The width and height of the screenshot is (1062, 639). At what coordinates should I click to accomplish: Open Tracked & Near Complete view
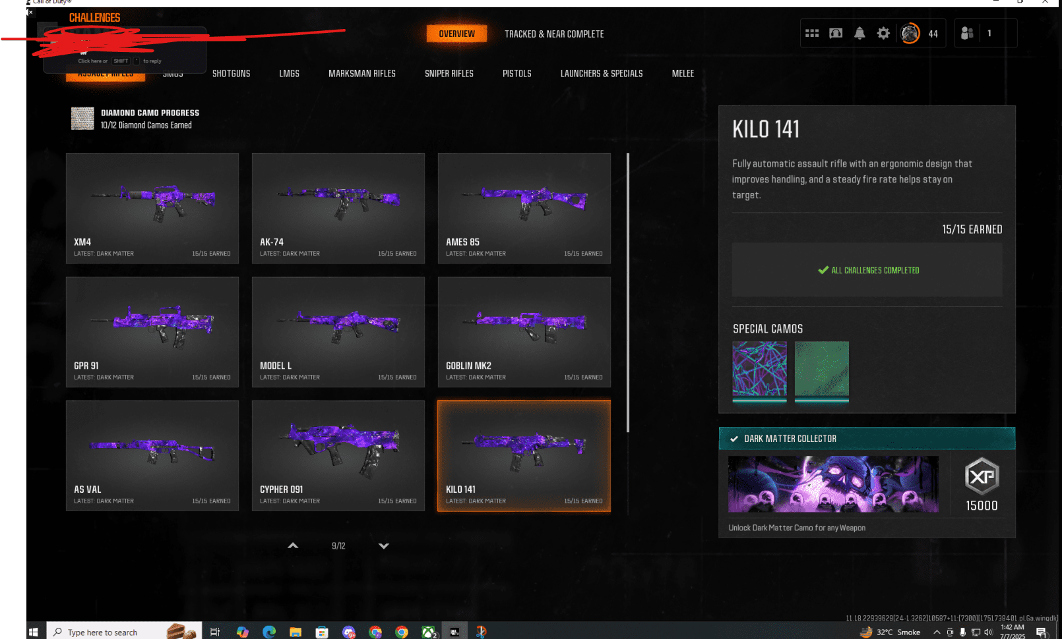(554, 34)
